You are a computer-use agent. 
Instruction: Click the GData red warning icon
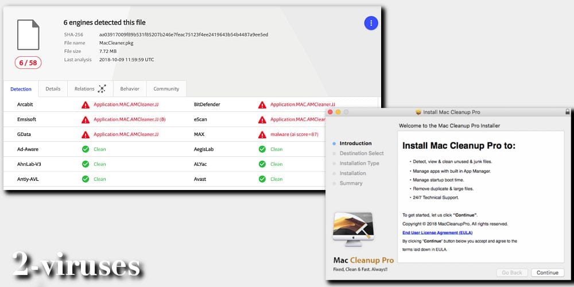pyautogui.click(x=85, y=134)
